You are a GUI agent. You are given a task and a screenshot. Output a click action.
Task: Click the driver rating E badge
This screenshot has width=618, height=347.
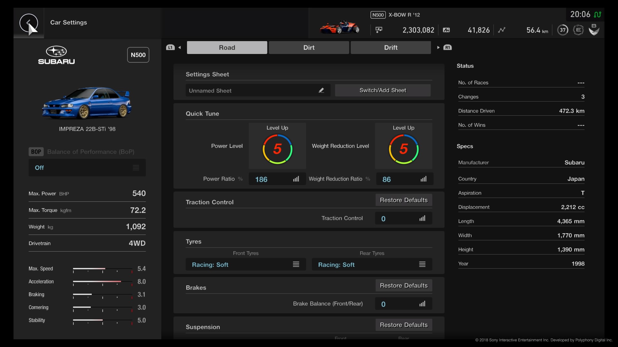(x=578, y=30)
